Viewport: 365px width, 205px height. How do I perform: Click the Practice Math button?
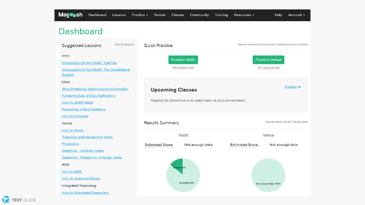click(x=183, y=60)
